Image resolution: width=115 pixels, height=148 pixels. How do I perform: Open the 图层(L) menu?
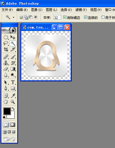coord(51,10)
